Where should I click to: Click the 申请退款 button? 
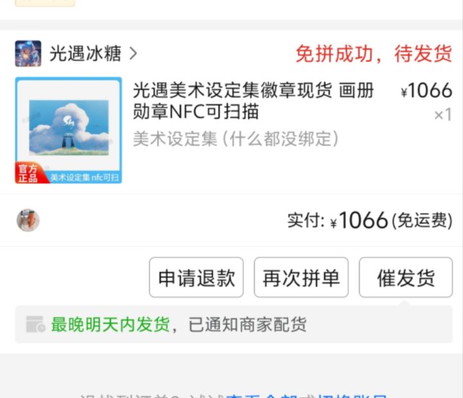[x=196, y=277]
